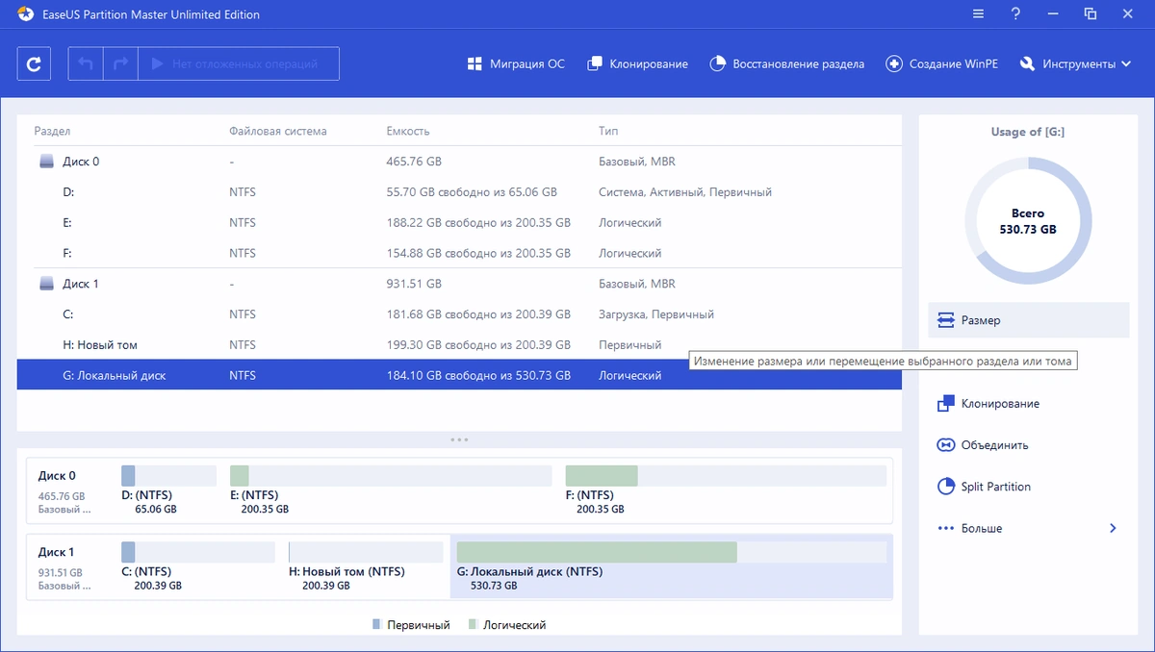Click 199.30 GB свободно из 200.39 GB

tap(478, 344)
